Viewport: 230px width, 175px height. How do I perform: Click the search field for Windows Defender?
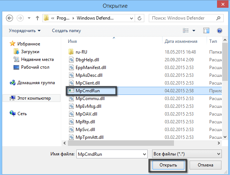tap(186, 18)
